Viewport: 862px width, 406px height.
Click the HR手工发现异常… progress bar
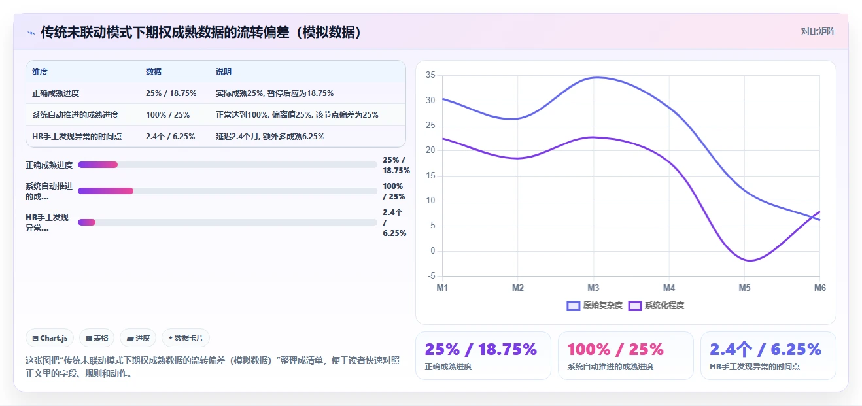227,222
